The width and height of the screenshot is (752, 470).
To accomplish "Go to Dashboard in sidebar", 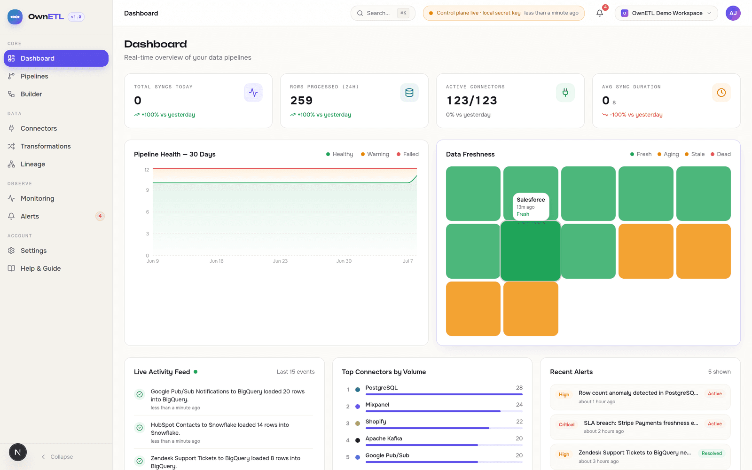I will coord(56,58).
